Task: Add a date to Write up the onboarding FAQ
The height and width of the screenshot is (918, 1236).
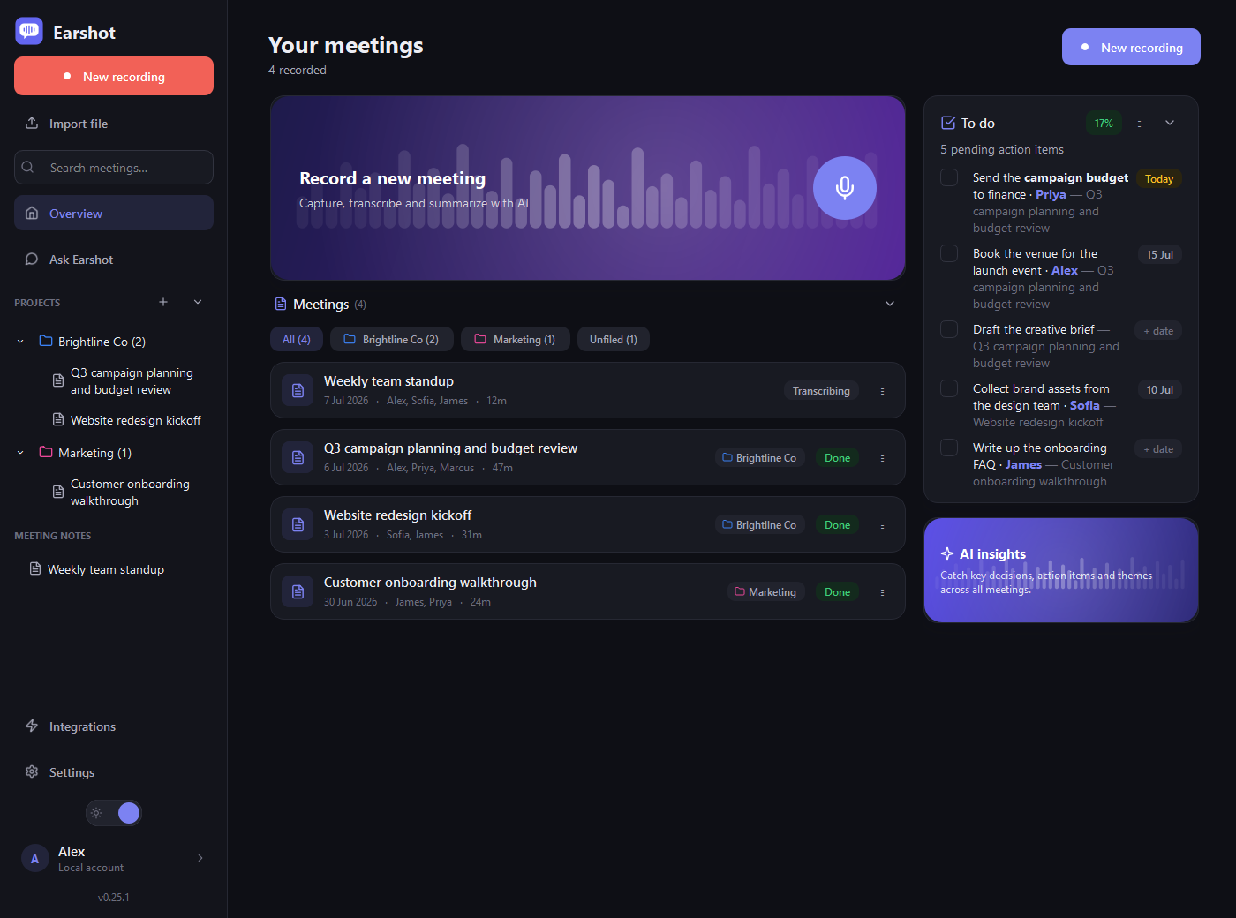Action: [1158, 449]
